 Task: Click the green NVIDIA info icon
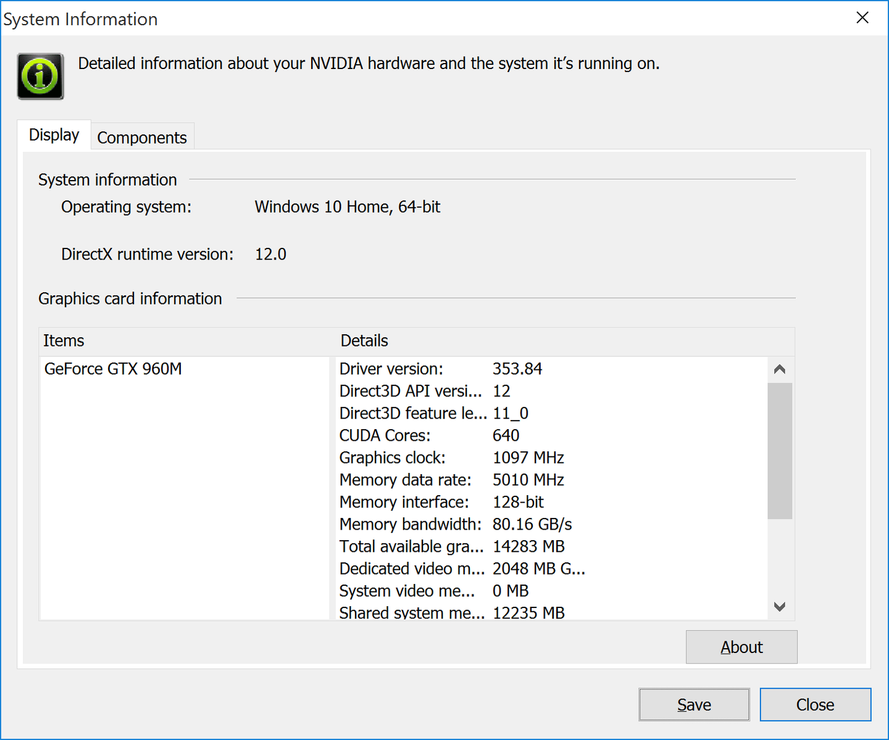[40, 76]
